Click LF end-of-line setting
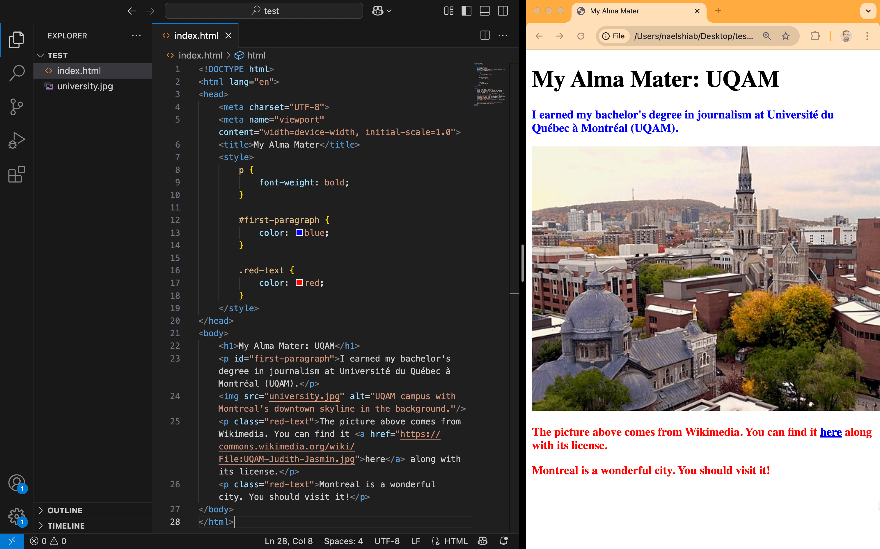Screen dimensions: 880x549 pos(416,541)
